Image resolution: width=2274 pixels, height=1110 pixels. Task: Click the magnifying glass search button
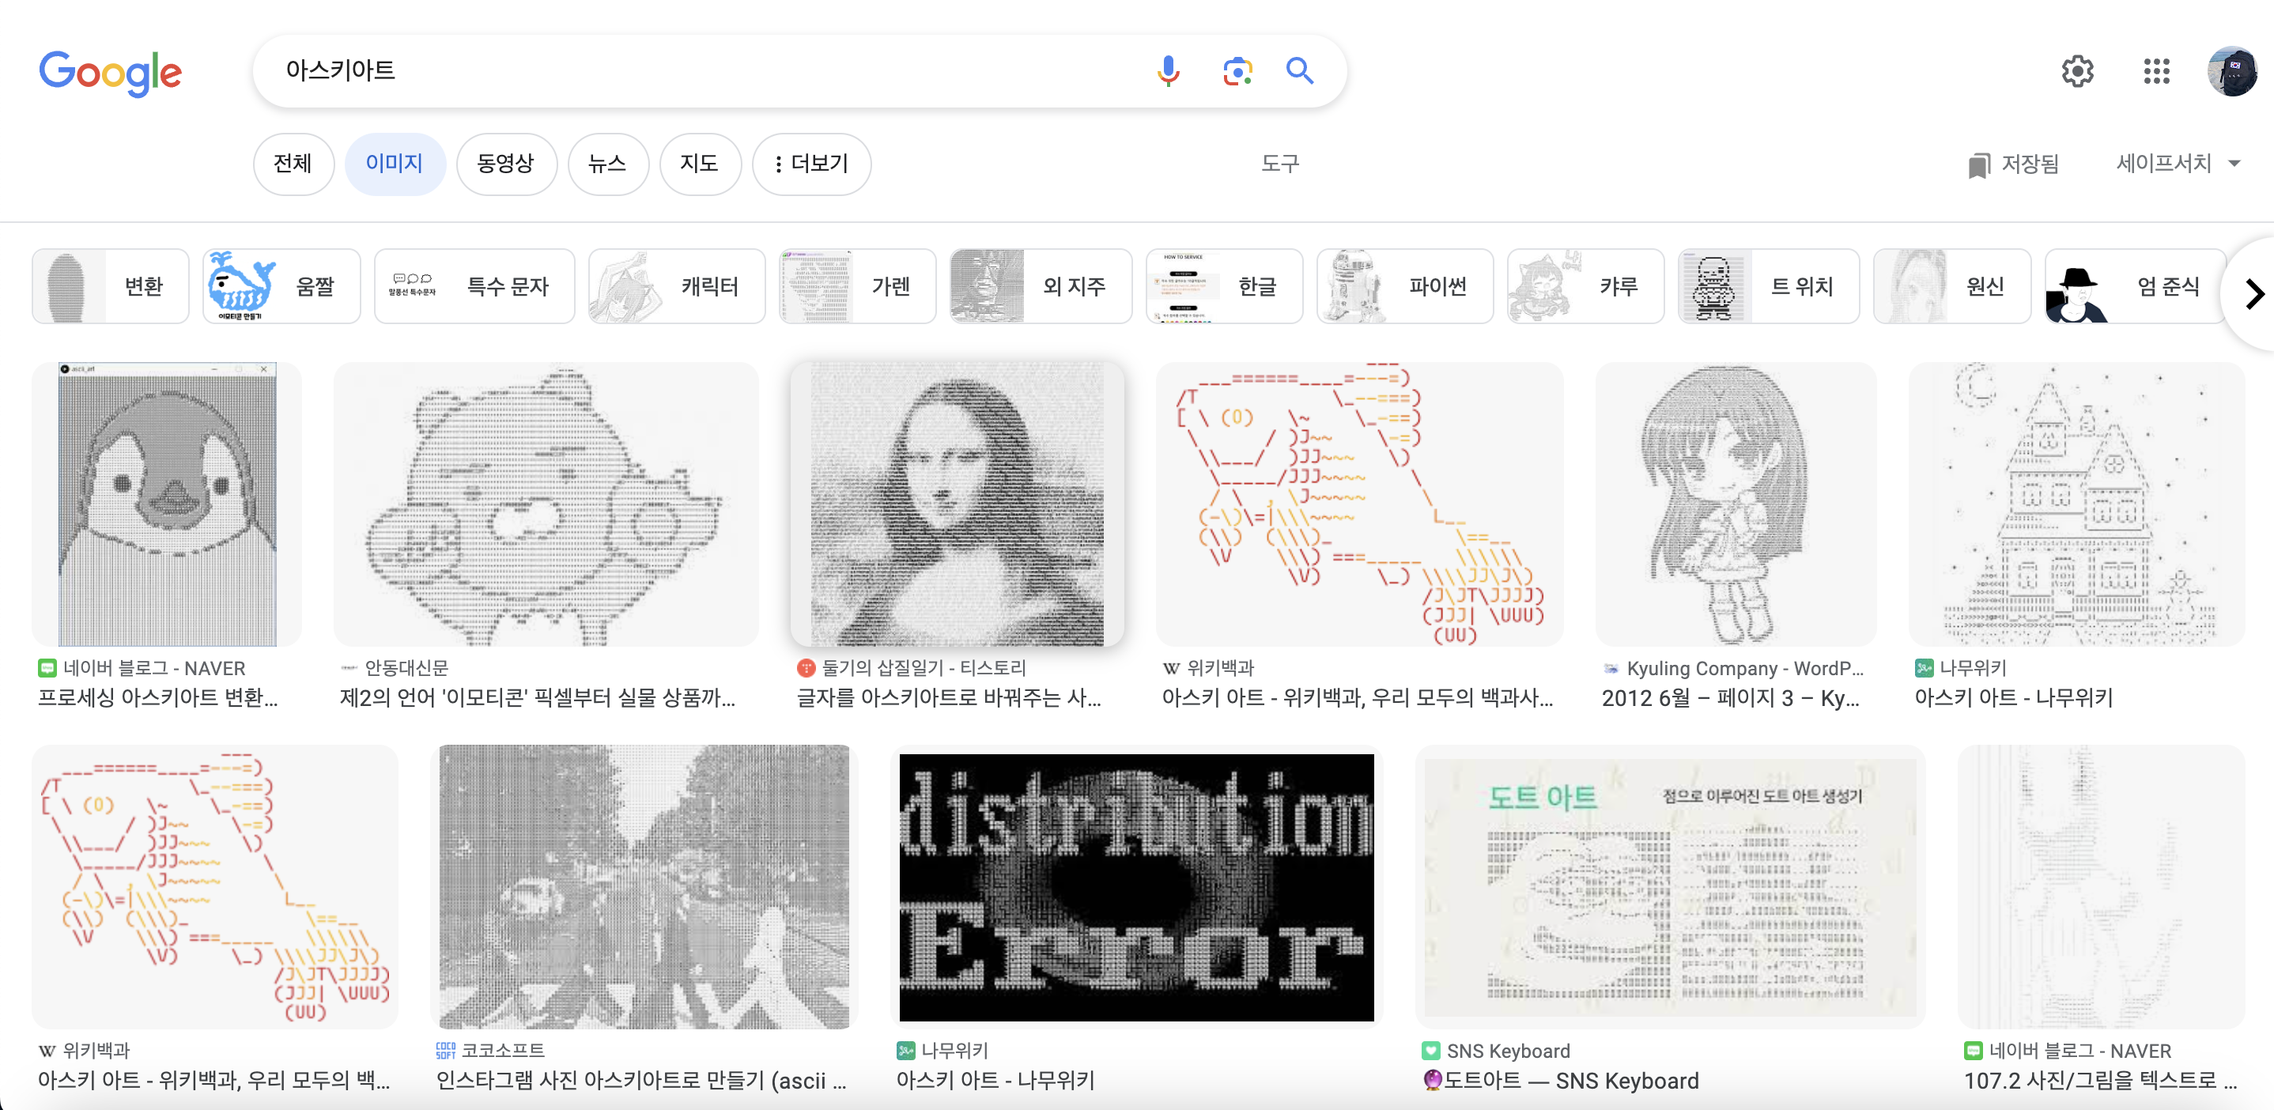tap(1299, 70)
